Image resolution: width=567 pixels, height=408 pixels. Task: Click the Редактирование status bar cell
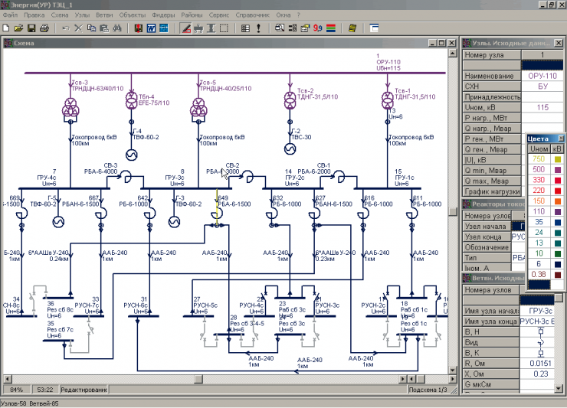[x=84, y=390]
